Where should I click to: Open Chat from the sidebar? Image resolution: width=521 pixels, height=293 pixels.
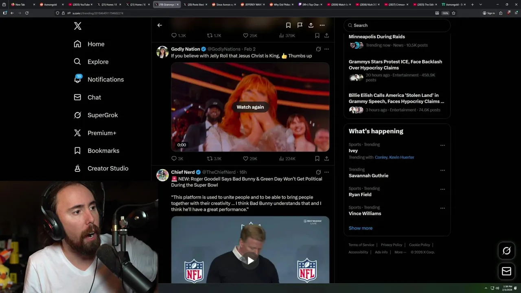coord(88,97)
